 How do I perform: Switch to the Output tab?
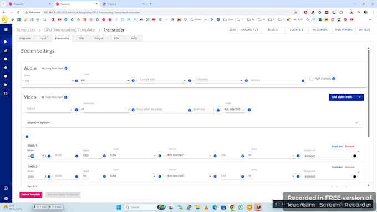tap(99, 38)
